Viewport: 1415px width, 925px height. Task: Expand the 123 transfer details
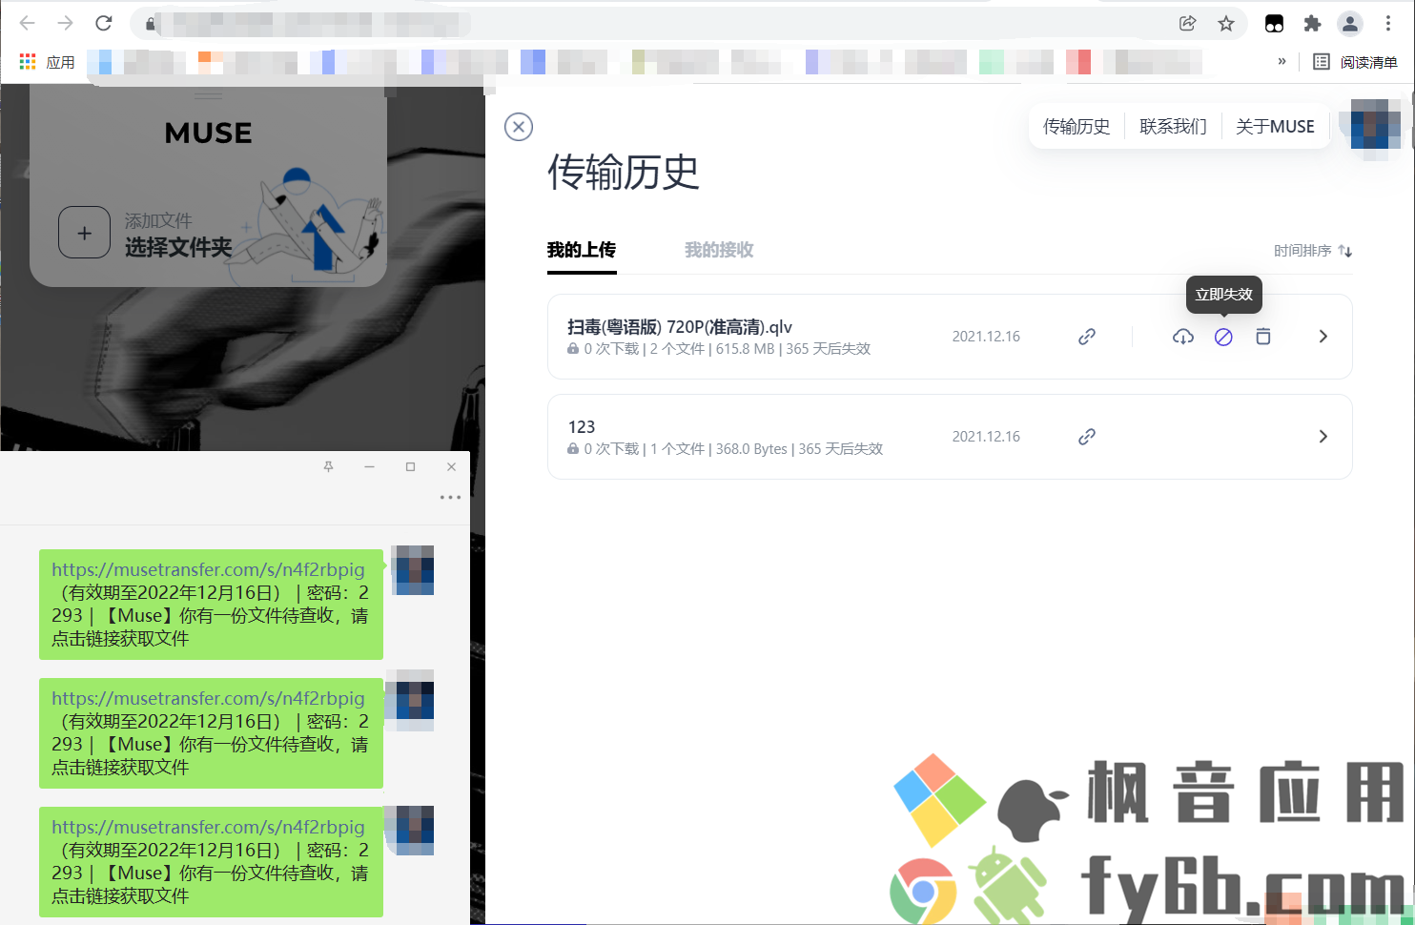(x=1323, y=437)
